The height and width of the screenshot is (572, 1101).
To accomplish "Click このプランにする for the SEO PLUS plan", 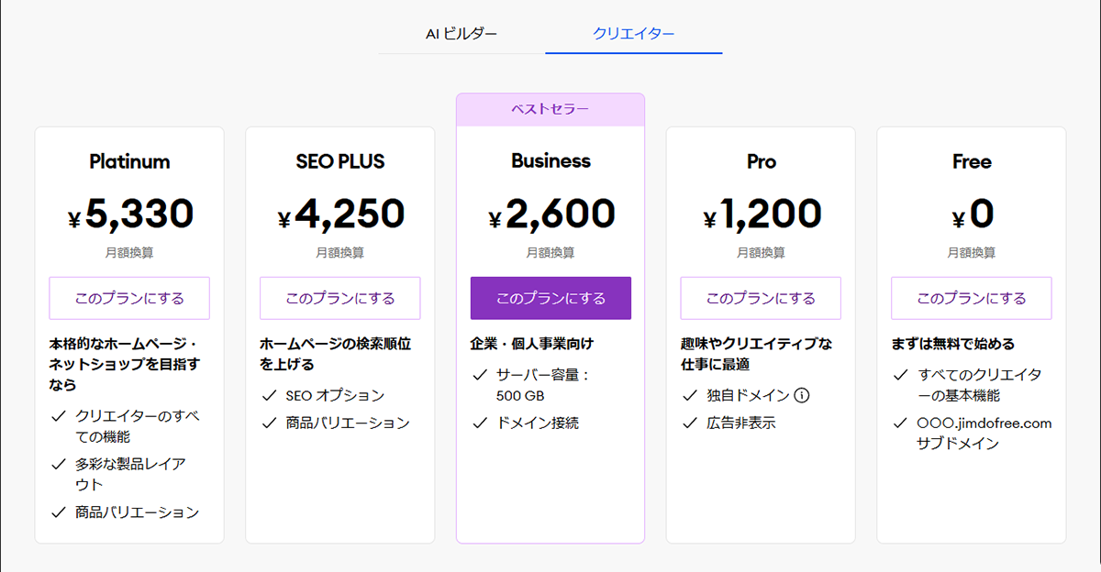I will pyautogui.click(x=339, y=298).
